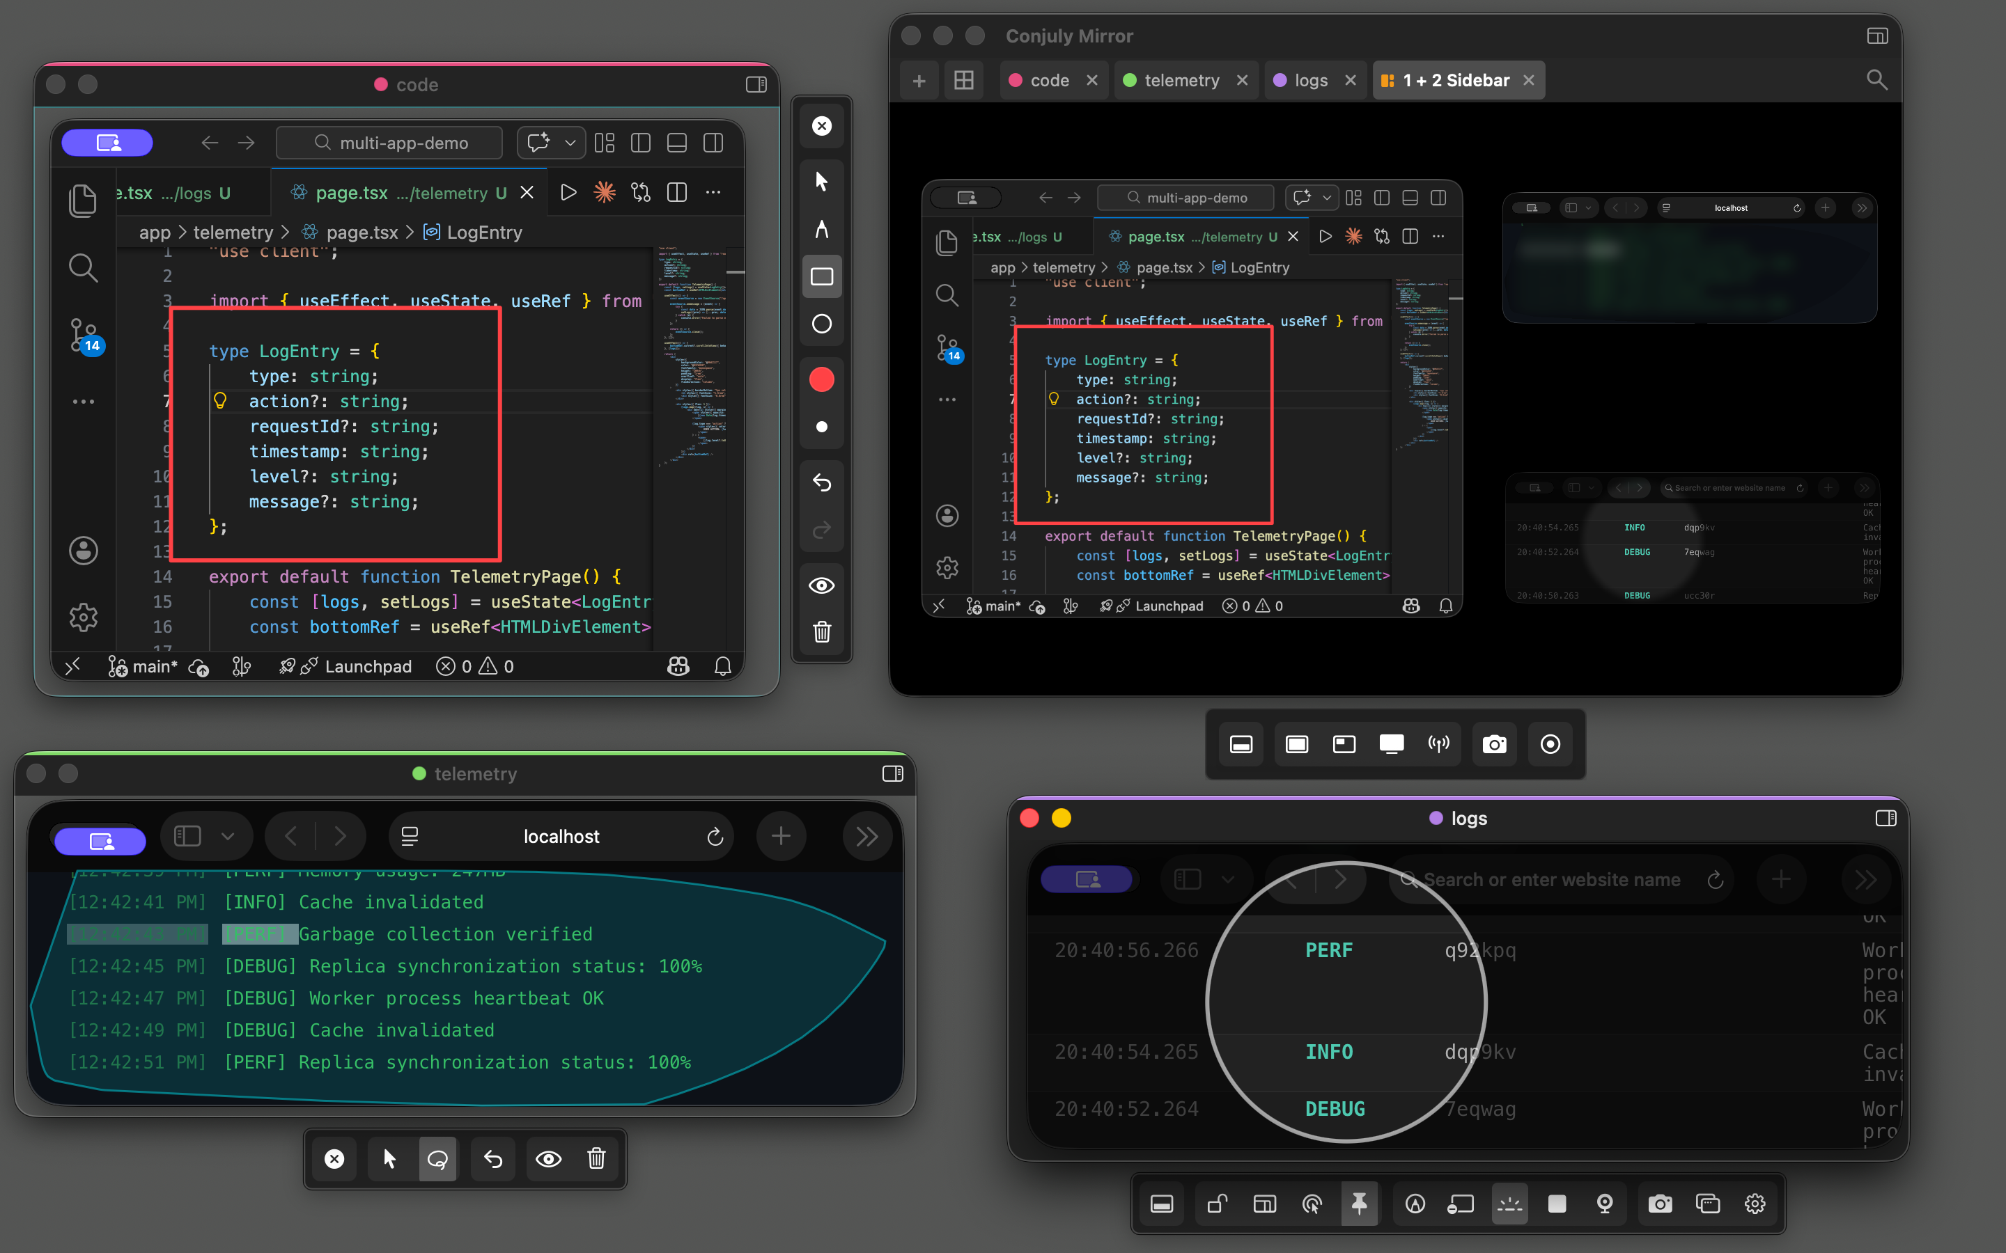Click the Launchpad status bar button
The image size is (2006, 1253).
[367, 666]
